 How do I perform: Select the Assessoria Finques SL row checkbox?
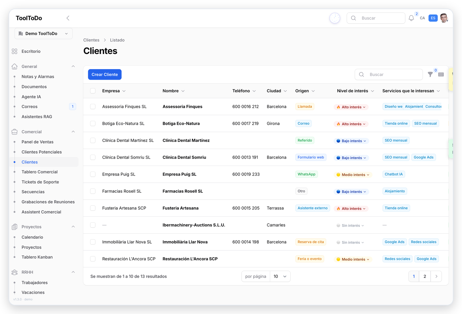pyautogui.click(x=93, y=106)
